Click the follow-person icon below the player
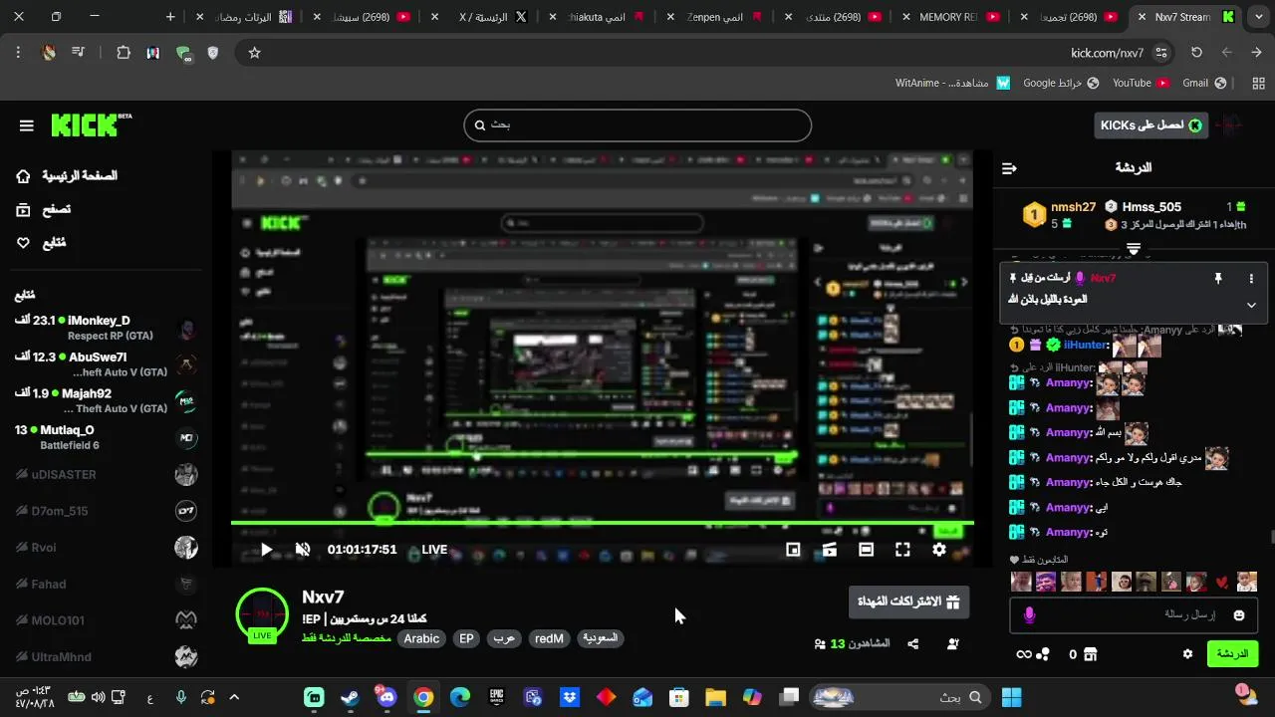The width and height of the screenshot is (1275, 717). 952,644
